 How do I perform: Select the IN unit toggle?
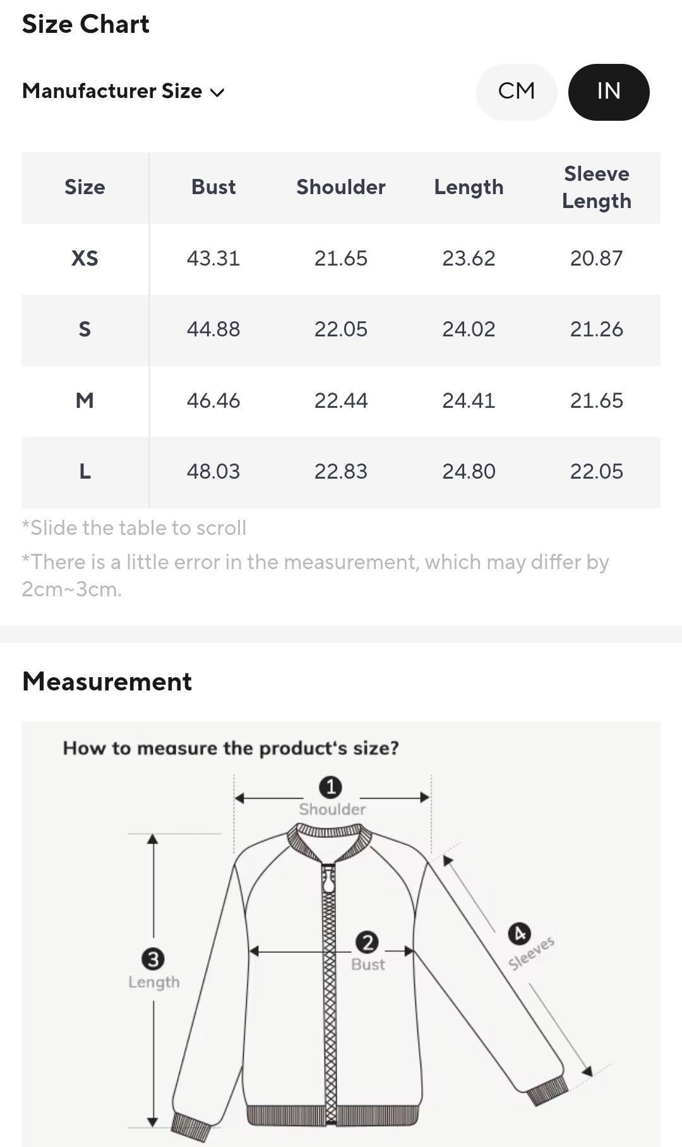click(608, 92)
